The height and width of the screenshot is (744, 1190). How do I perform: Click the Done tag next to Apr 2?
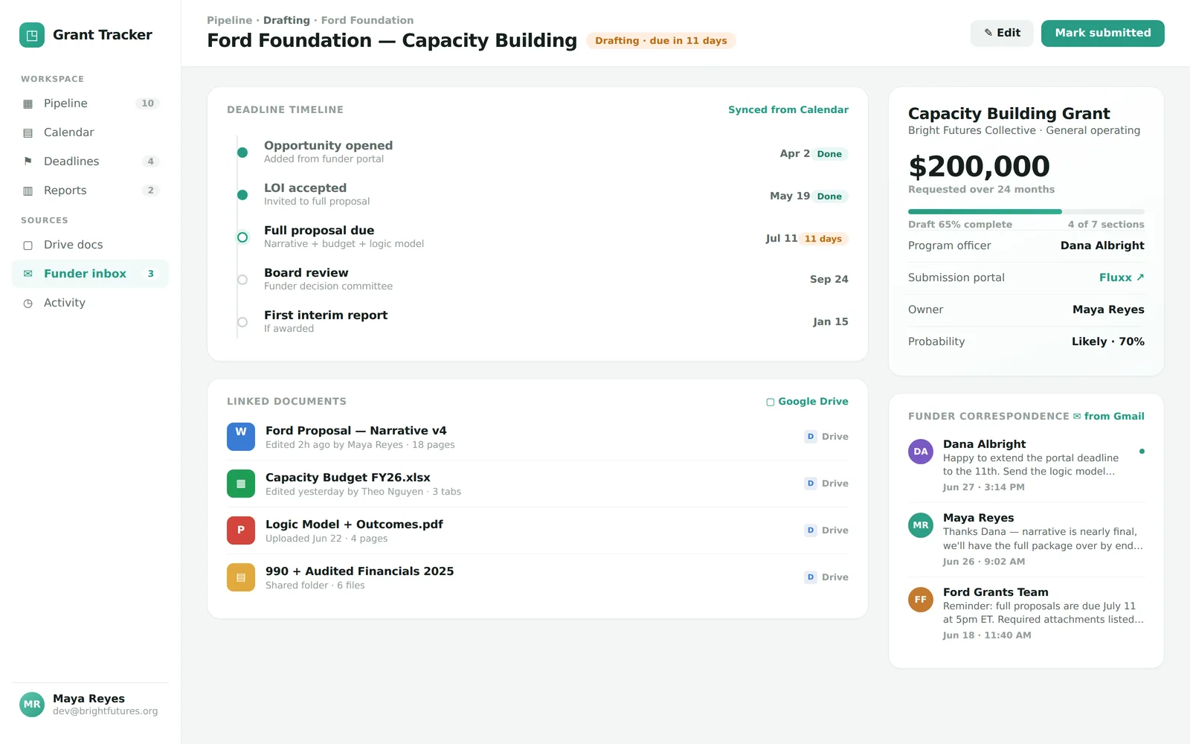point(829,154)
